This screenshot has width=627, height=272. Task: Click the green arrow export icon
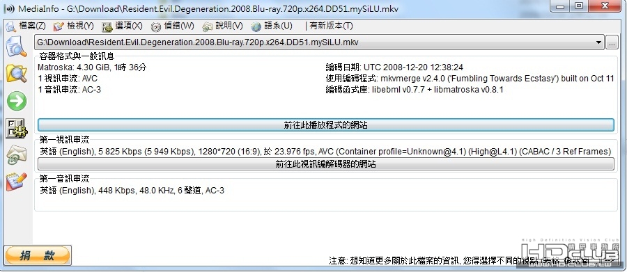(x=17, y=101)
